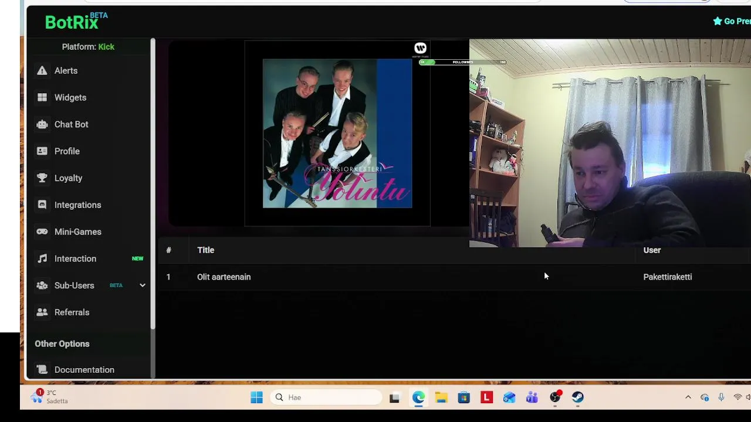Click the Chat Bot robot icon
The image size is (751, 422).
[42, 124]
